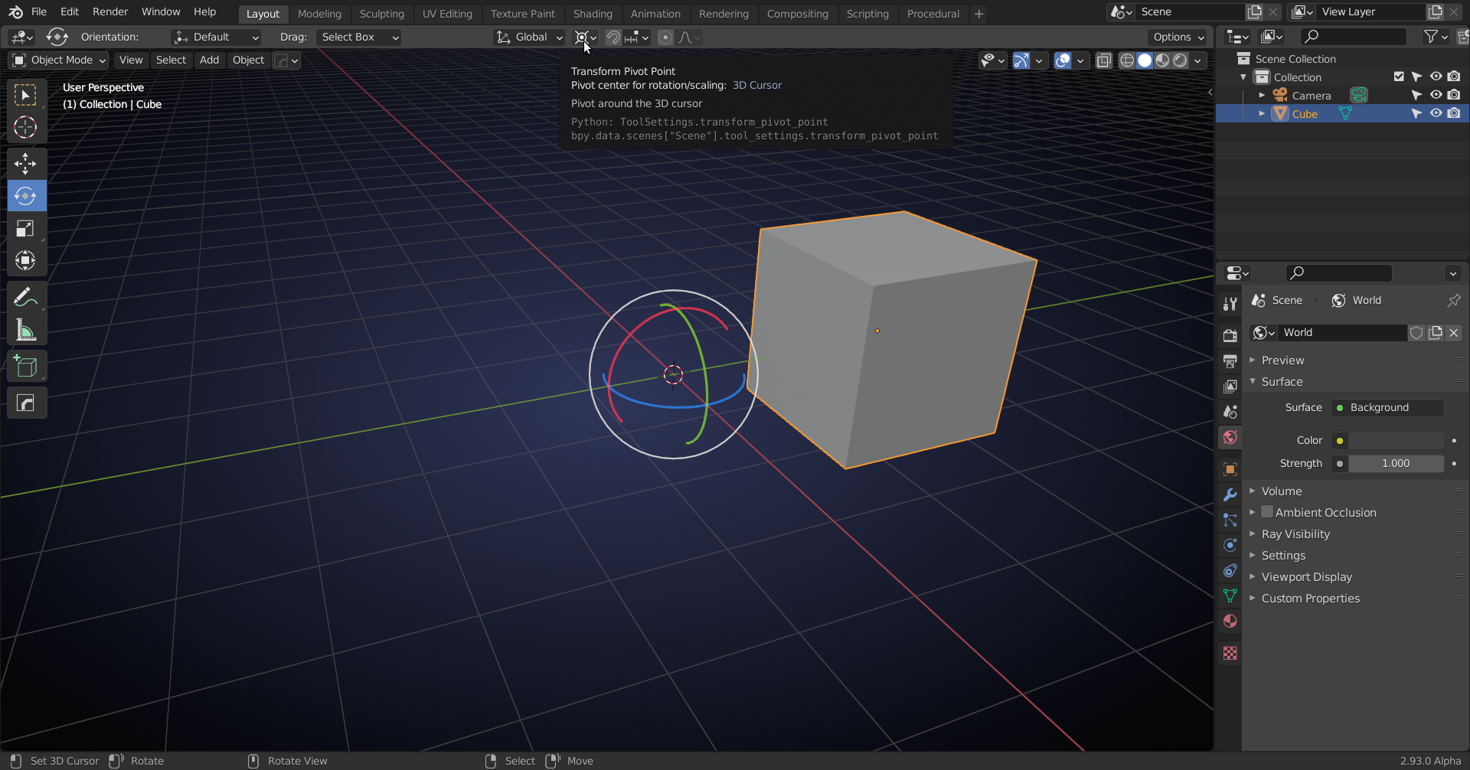Click the World name field
This screenshot has height=770, width=1470.
click(1343, 332)
